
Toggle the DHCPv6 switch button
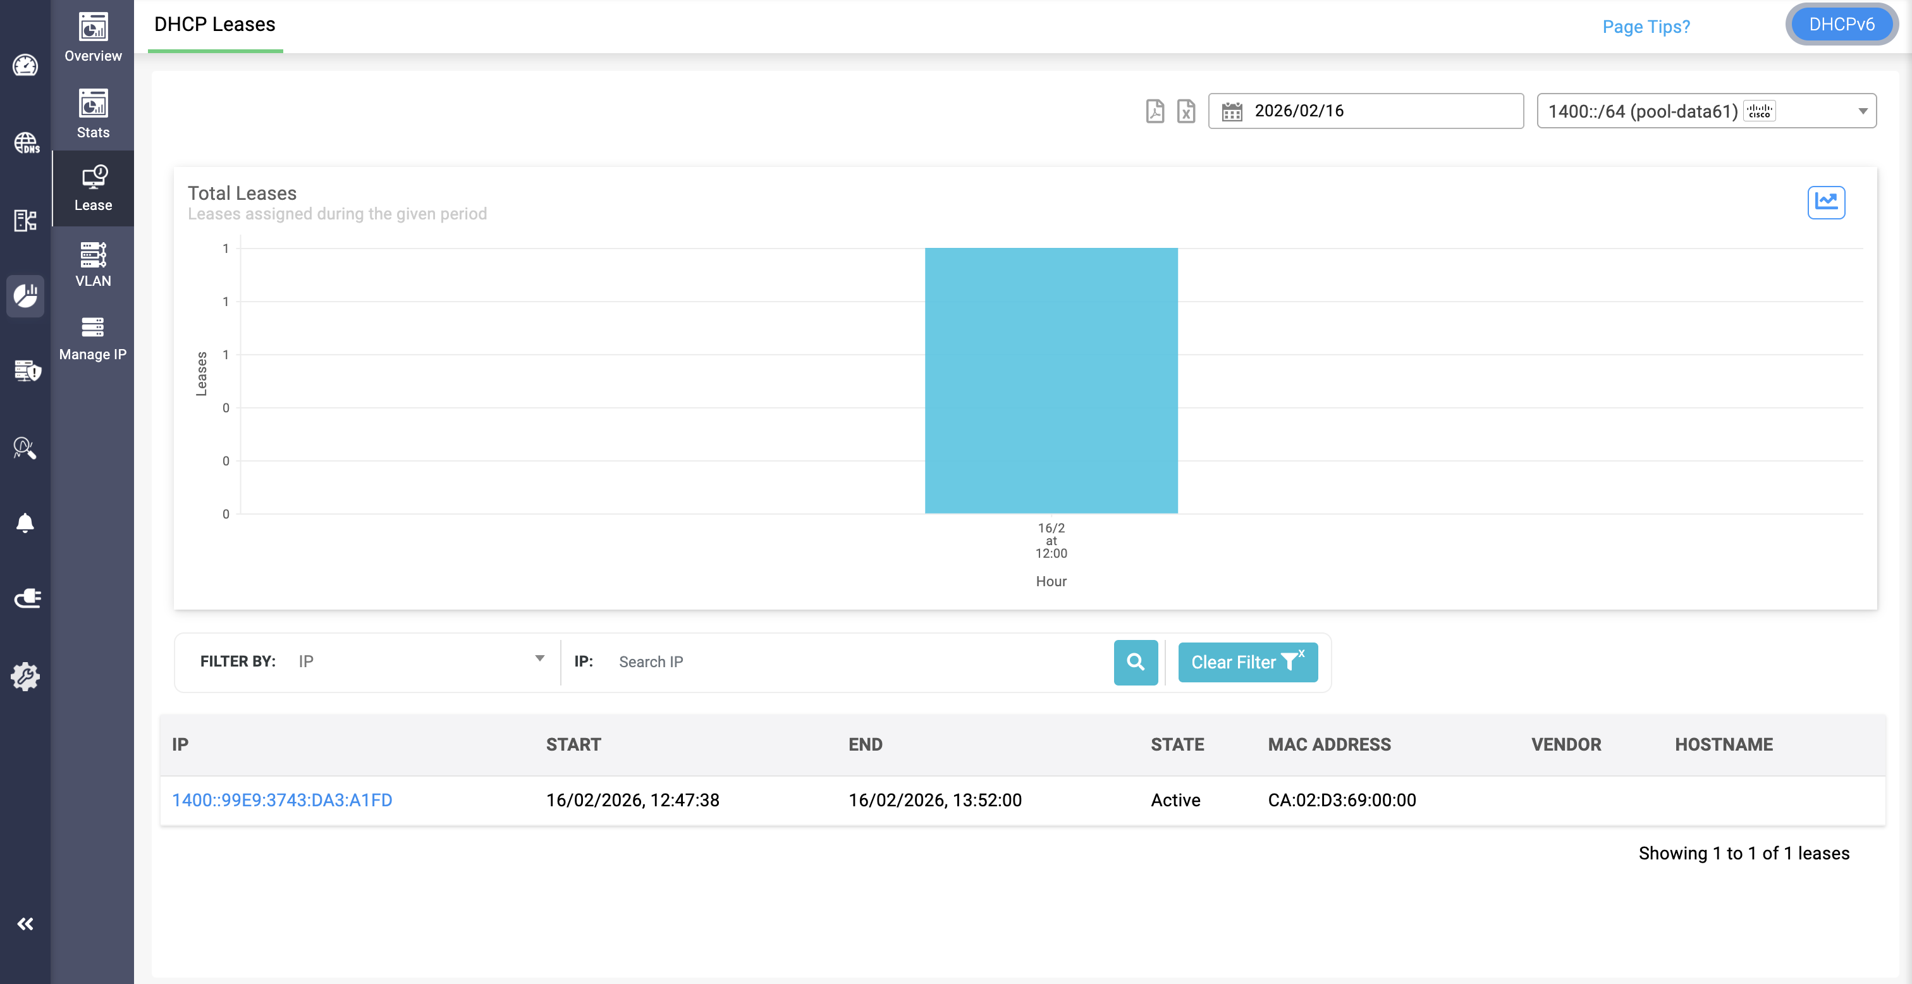[1841, 25]
